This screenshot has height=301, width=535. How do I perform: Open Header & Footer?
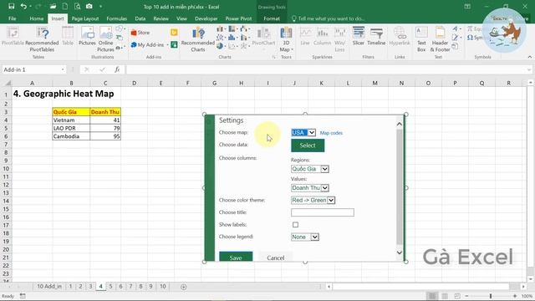[440, 39]
